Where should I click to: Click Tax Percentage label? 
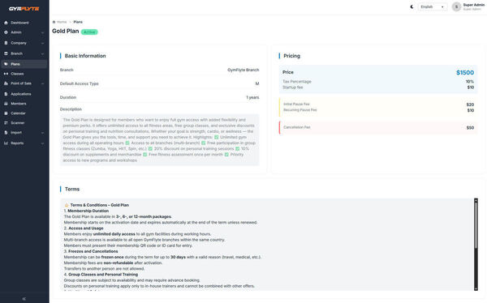[297, 82]
